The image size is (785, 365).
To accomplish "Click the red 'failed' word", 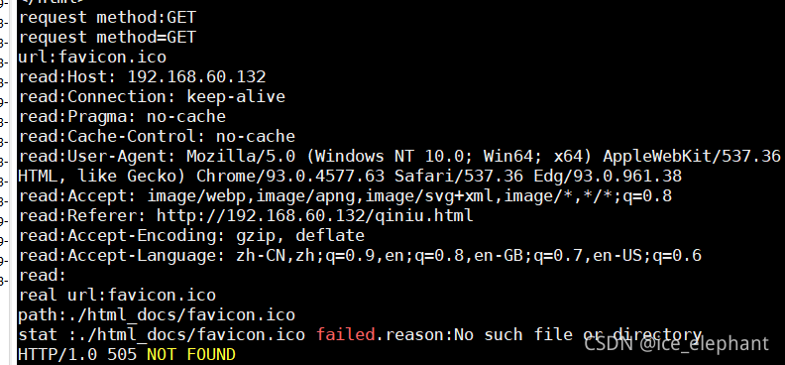I will [346, 334].
